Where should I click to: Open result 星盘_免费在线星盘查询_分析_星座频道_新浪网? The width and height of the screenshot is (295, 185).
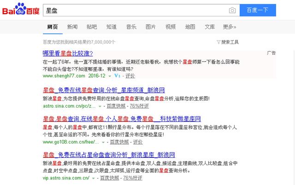(104, 90)
